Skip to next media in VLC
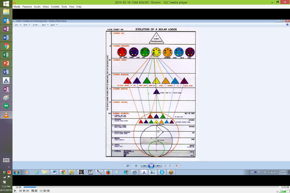 point(28,191)
